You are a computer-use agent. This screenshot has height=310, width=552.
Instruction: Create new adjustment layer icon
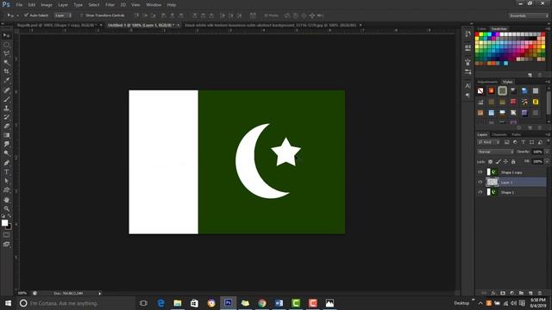(x=511, y=293)
